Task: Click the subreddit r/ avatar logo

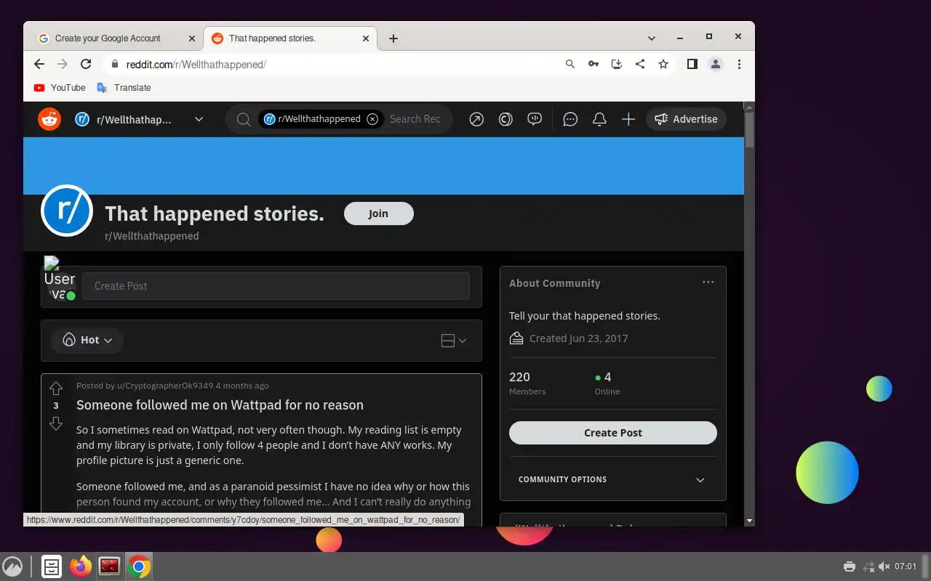Action: [x=67, y=211]
